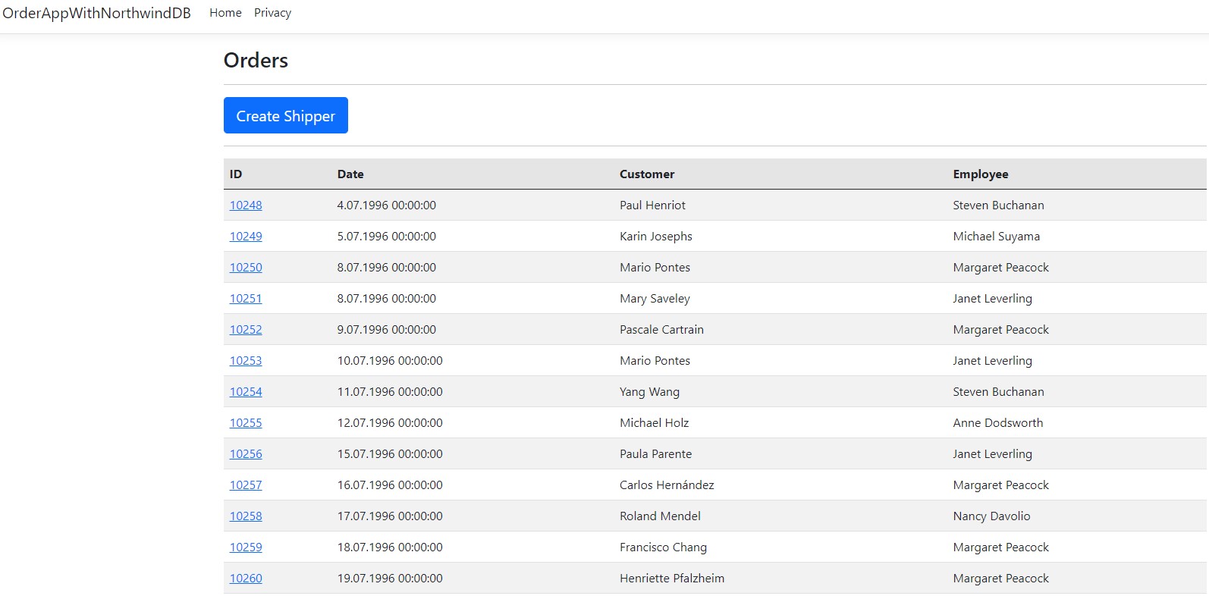Viewport: 1209px width, 596px height.
Task: Click customer Yang Wang
Action: 649,392
